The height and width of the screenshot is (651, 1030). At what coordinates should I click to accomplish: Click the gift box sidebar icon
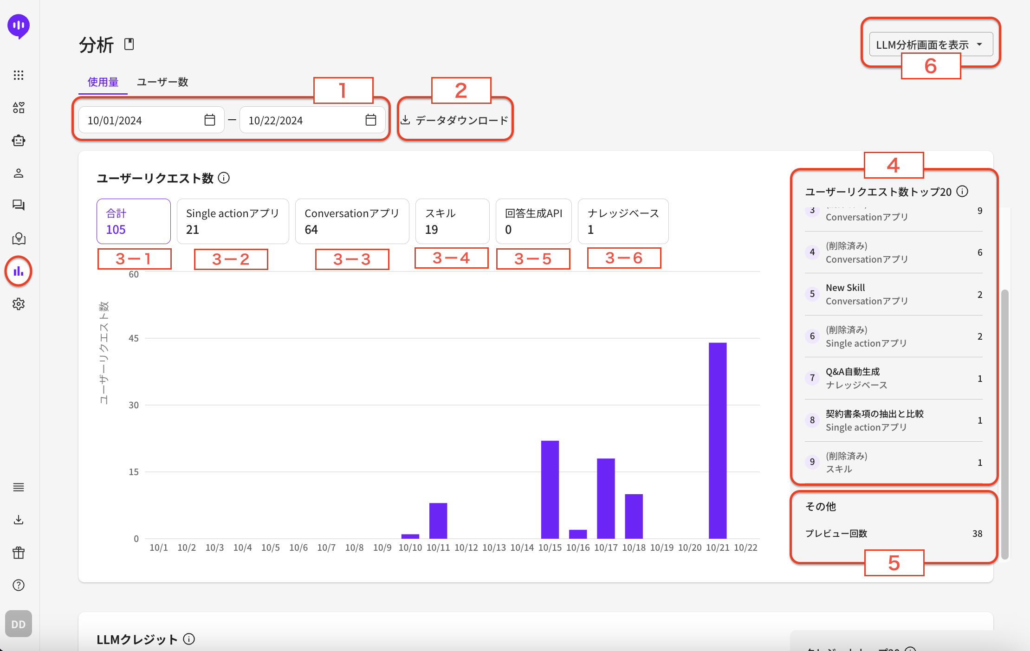pyautogui.click(x=19, y=553)
